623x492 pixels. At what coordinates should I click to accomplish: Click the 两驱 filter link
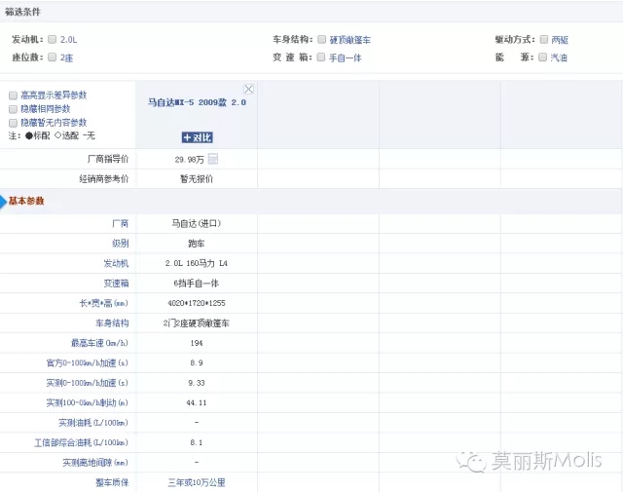(560, 40)
